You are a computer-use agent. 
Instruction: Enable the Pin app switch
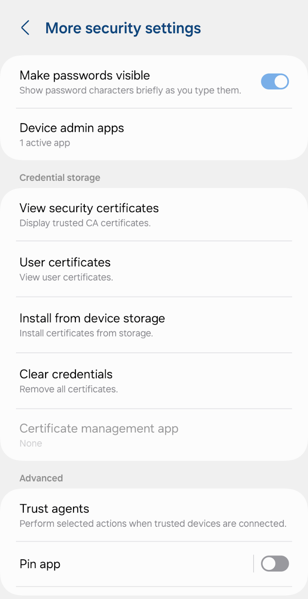(275, 564)
